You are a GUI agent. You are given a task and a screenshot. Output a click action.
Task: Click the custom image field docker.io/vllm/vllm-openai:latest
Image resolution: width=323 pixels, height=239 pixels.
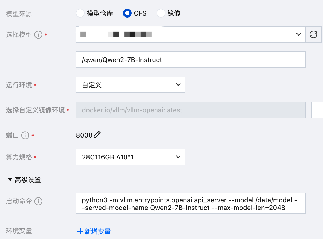[x=191, y=110]
